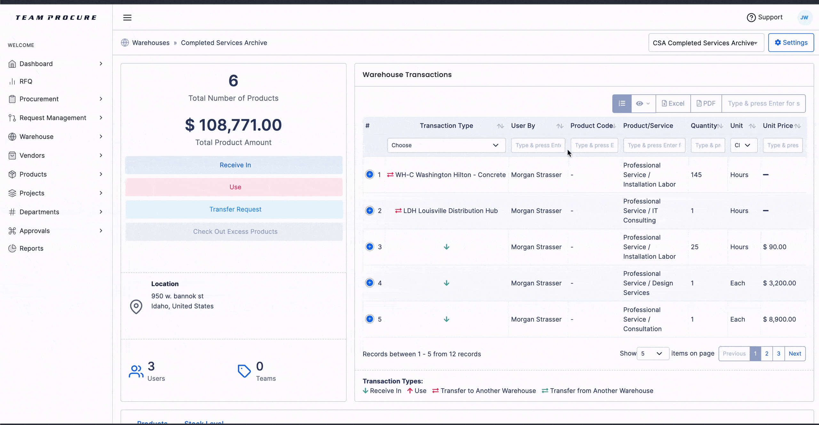This screenshot has width=819, height=425.
Task: Open the JW user avatar
Action: 804,18
